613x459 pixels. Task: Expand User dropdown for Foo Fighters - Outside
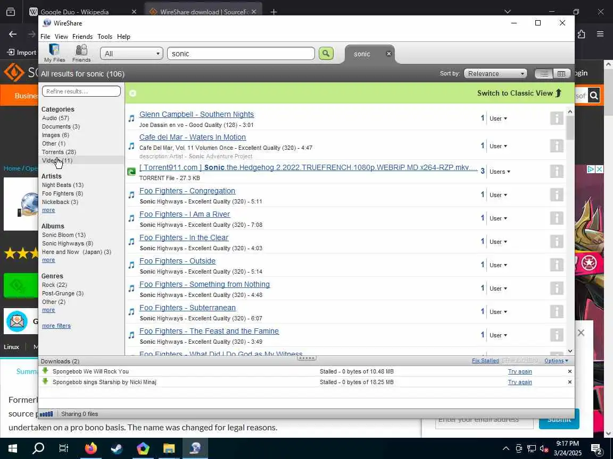(x=498, y=265)
